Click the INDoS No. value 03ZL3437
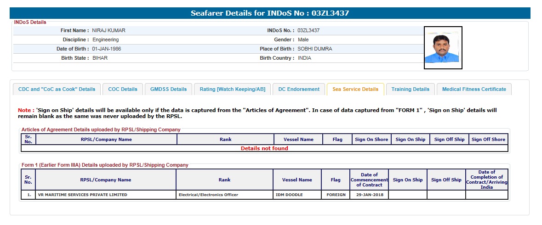Viewport: 542px width, 225px height. [x=308, y=30]
